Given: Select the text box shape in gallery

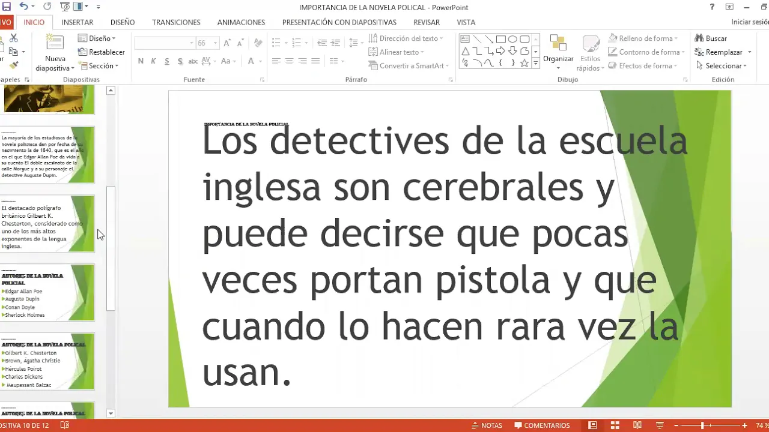Looking at the screenshot, I should pos(466,39).
